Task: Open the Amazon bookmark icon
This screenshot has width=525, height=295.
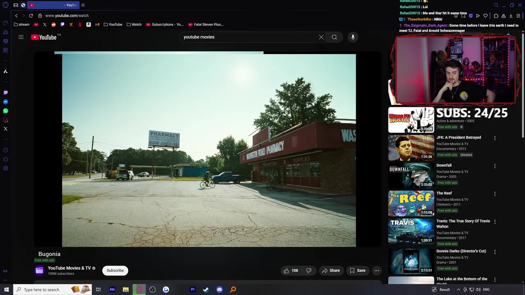Action: 88,25
